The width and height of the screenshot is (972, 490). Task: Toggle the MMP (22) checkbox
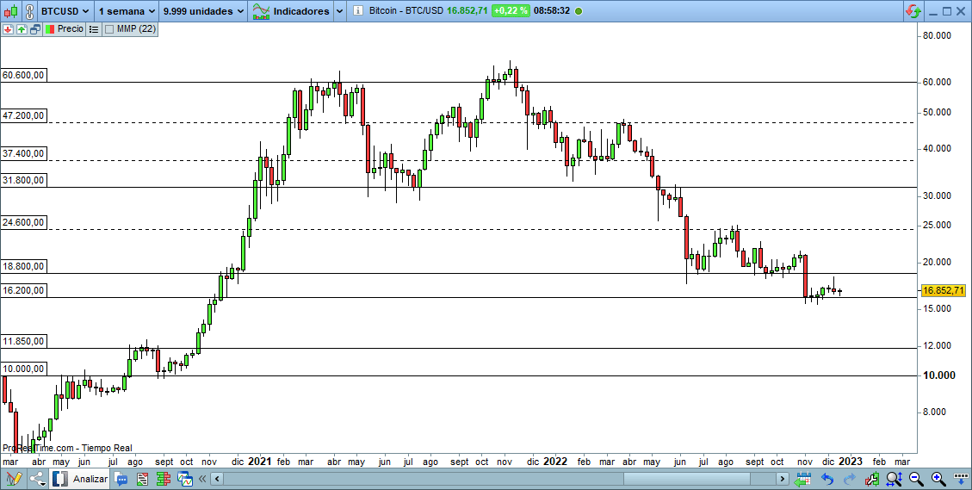point(108,28)
